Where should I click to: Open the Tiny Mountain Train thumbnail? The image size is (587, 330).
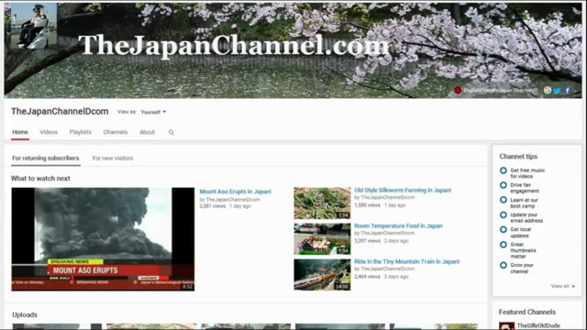(x=322, y=275)
